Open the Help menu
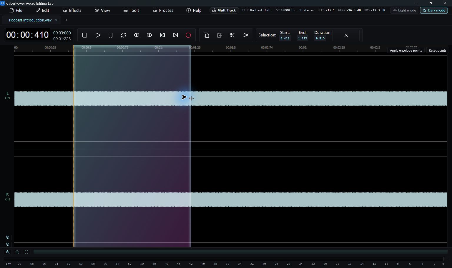 [194, 10]
